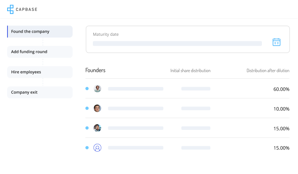
Task: Click the second founder's initial share field
Action: [x=196, y=108]
